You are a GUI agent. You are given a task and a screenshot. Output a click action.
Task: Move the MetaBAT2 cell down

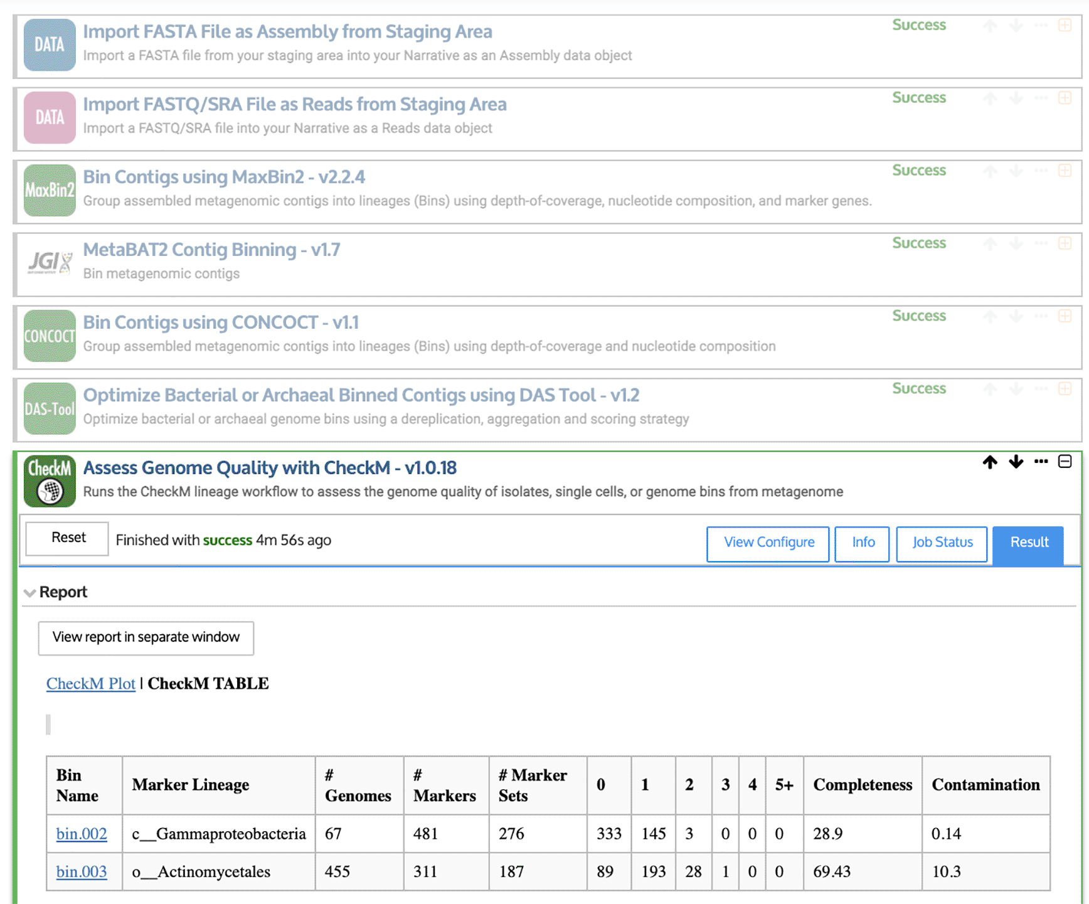(x=1016, y=244)
